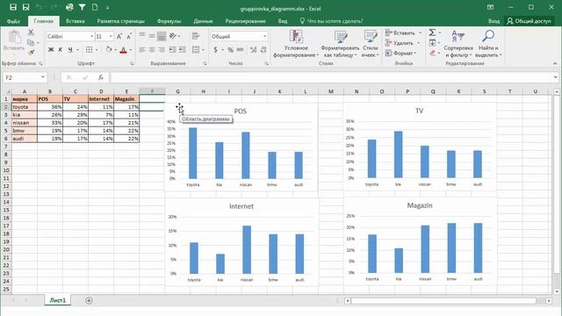
Task: Click the increase decimal icon
Action: (254, 50)
